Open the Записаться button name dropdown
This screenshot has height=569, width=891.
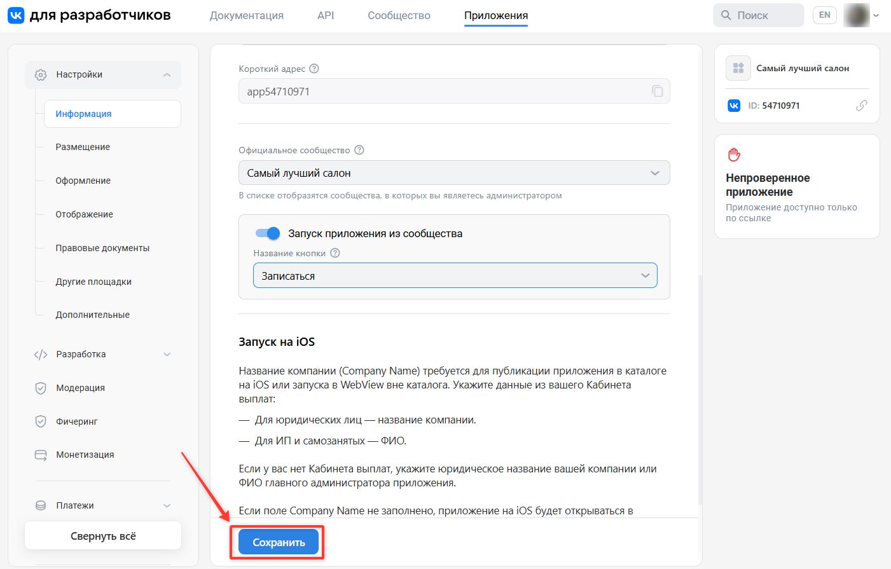coord(455,276)
